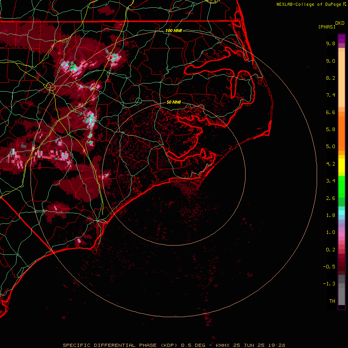The height and width of the screenshot is (348, 348).
Task: Click the bright green segment of the color bar
Action: [341, 186]
